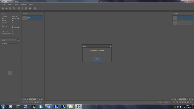194x109 pixels.
Task: Open the Tools menu
Action: pos(16,4)
